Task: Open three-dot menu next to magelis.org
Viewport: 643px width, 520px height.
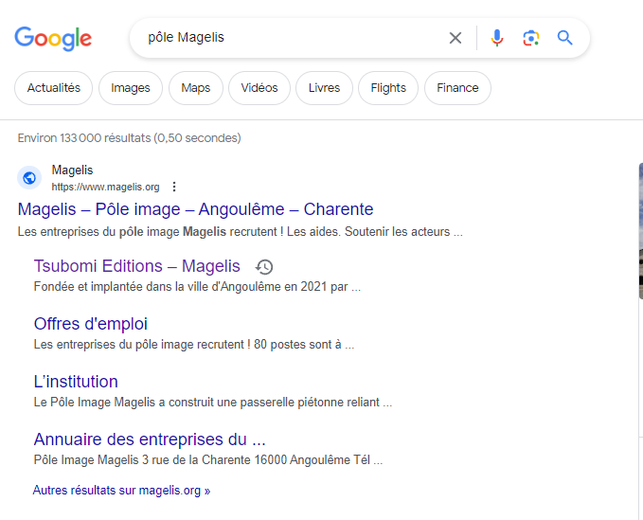Action: (174, 187)
